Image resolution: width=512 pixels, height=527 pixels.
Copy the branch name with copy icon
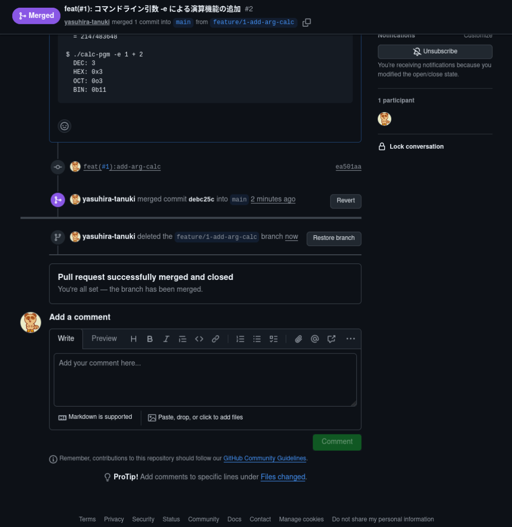(306, 23)
